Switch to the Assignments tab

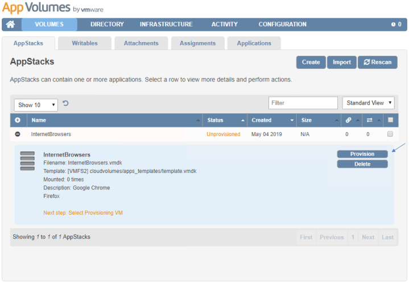pos(198,43)
